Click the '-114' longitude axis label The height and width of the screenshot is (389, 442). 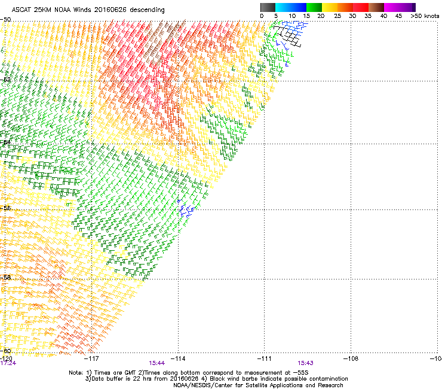178,358
